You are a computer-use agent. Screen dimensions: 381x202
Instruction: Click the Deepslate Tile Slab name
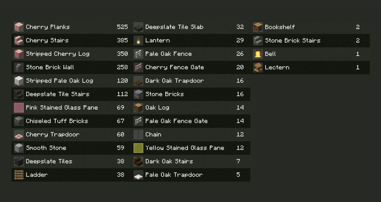point(174,27)
